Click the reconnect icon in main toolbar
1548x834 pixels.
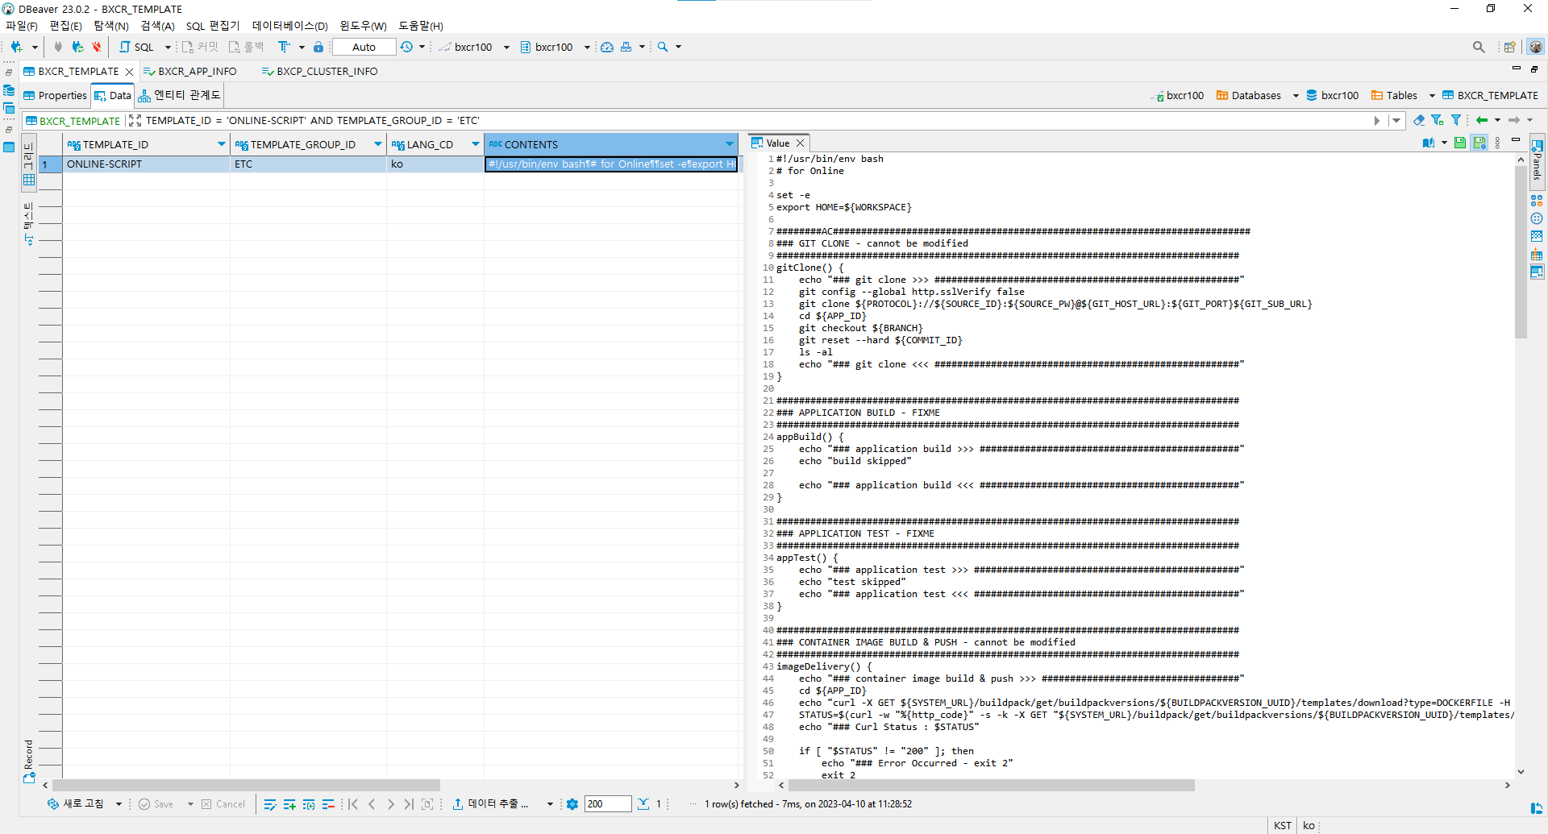coord(77,47)
